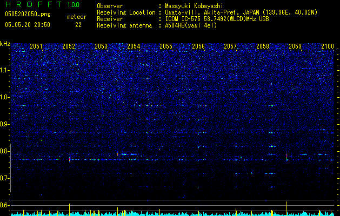Click the meteor label
The height and width of the screenshot is (216, 340).
click(77, 17)
